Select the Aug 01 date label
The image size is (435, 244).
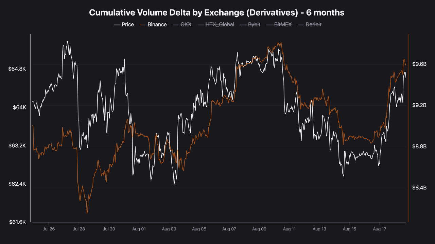(x=139, y=229)
